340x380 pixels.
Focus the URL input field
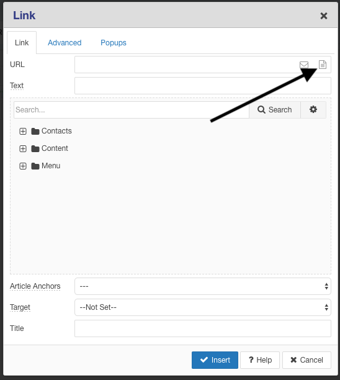(203, 65)
